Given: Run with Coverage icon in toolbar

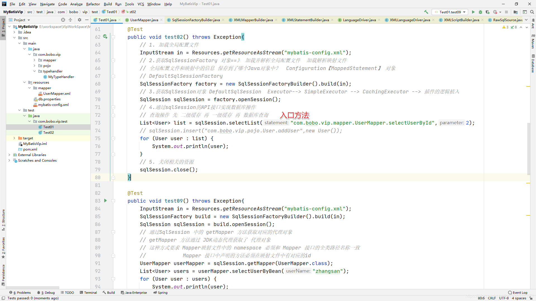Looking at the screenshot, I should [488, 12].
